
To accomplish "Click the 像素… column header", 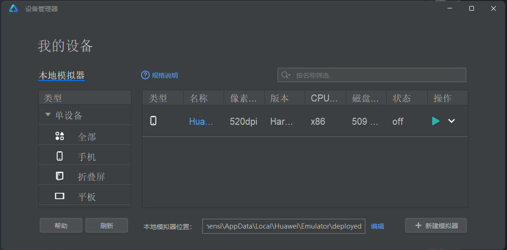I will pyautogui.click(x=244, y=98).
